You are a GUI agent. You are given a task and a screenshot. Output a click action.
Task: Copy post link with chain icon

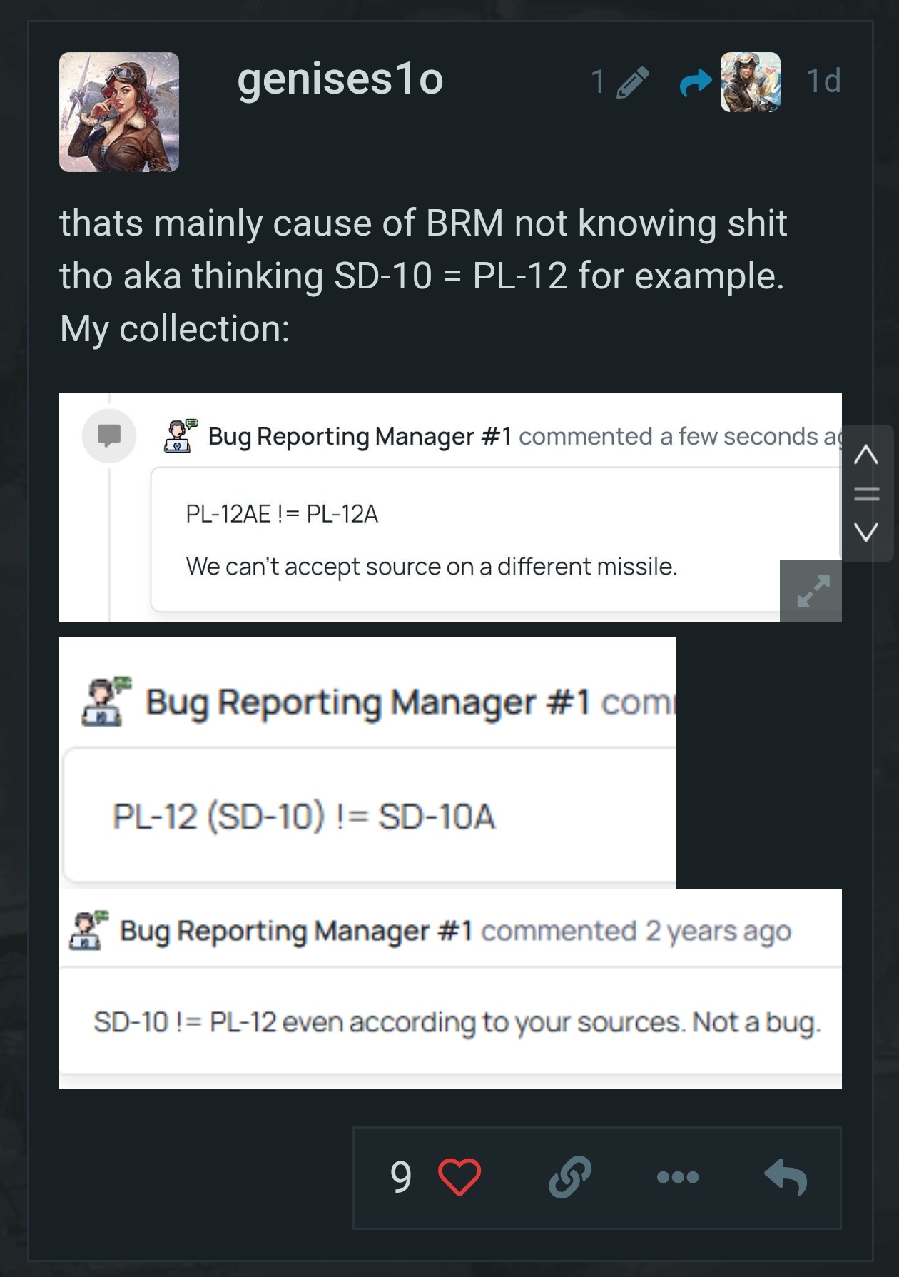point(569,1177)
